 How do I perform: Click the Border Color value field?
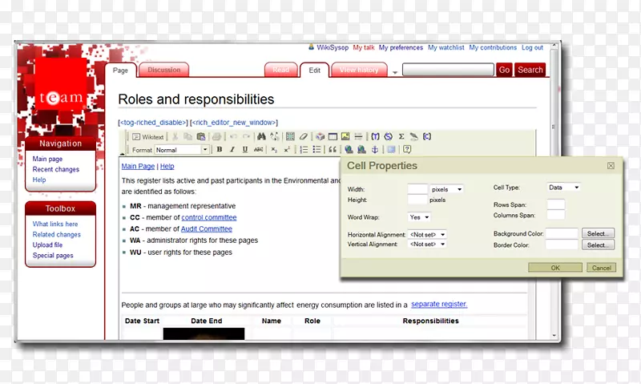562,245
